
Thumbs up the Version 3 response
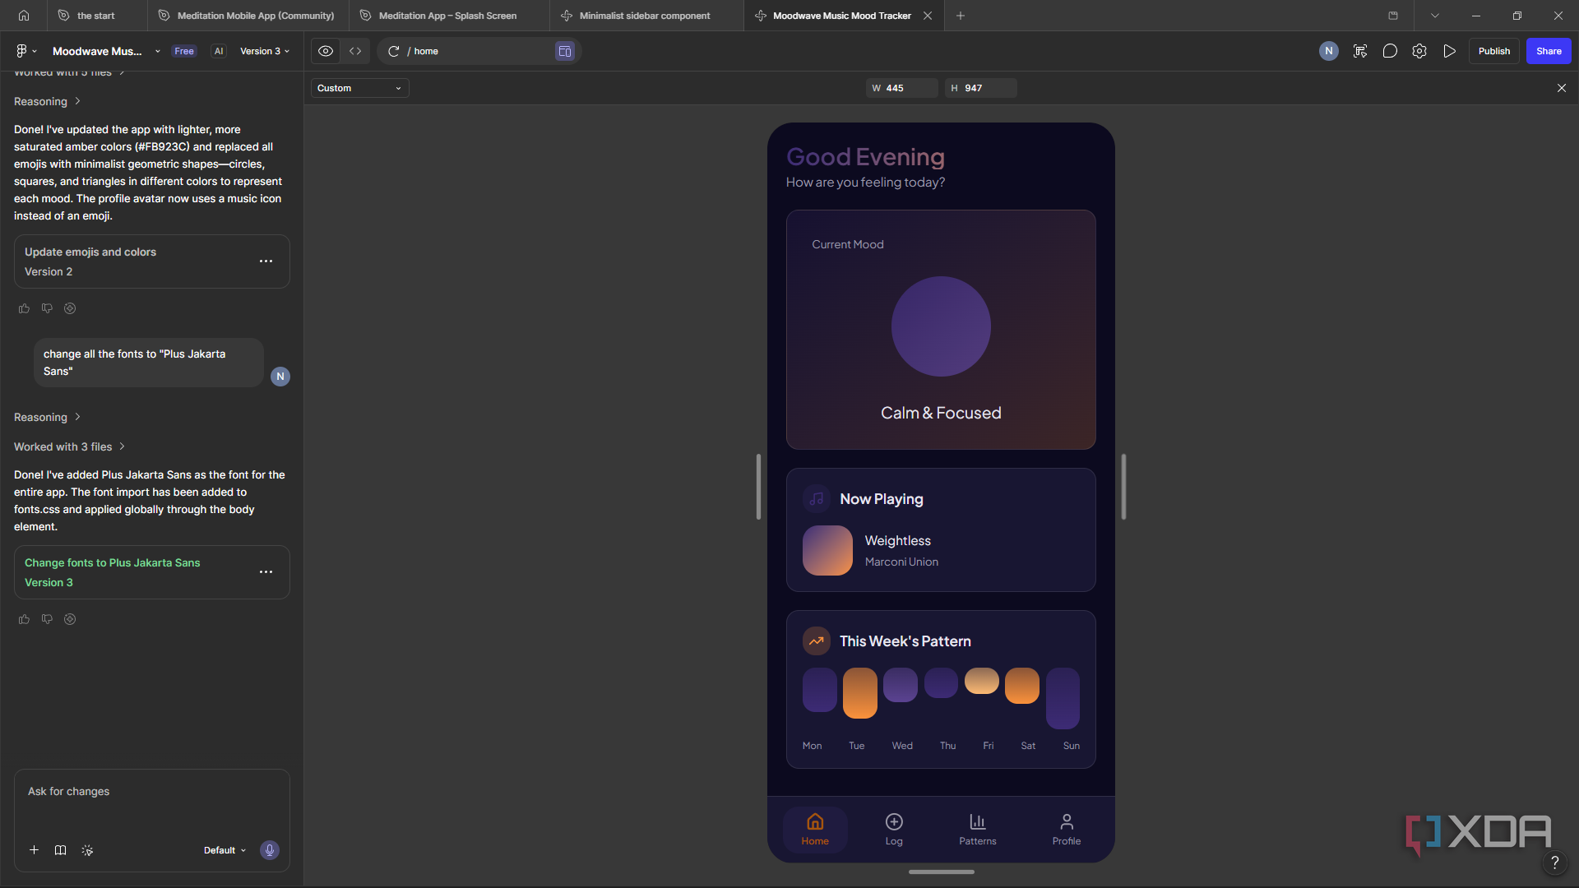point(24,619)
